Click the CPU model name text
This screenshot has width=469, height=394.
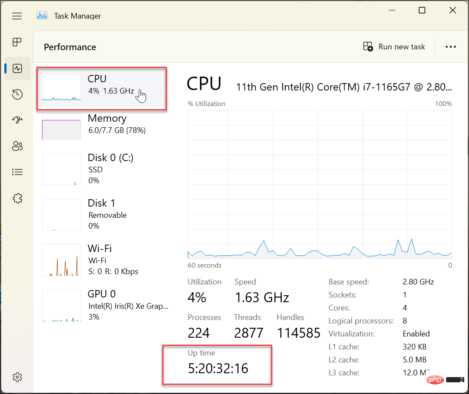click(344, 87)
